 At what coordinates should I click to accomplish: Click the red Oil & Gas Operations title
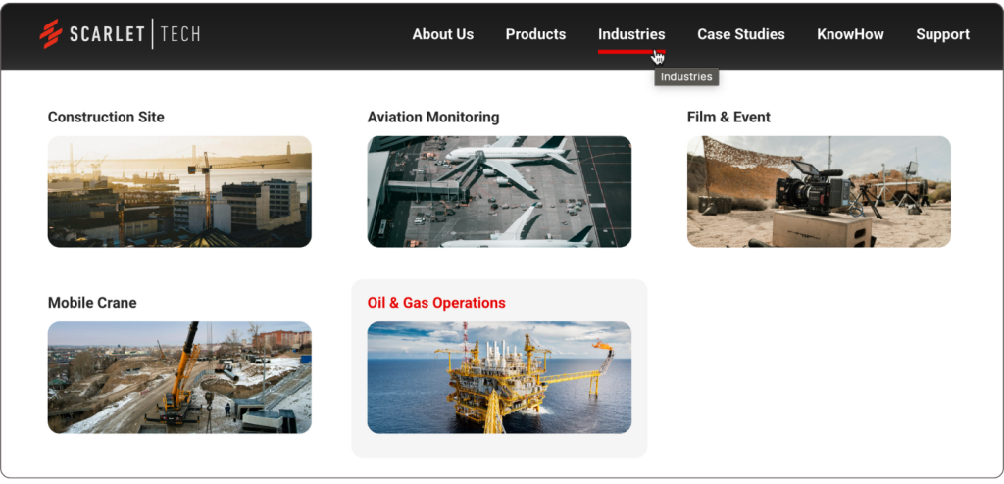click(436, 303)
